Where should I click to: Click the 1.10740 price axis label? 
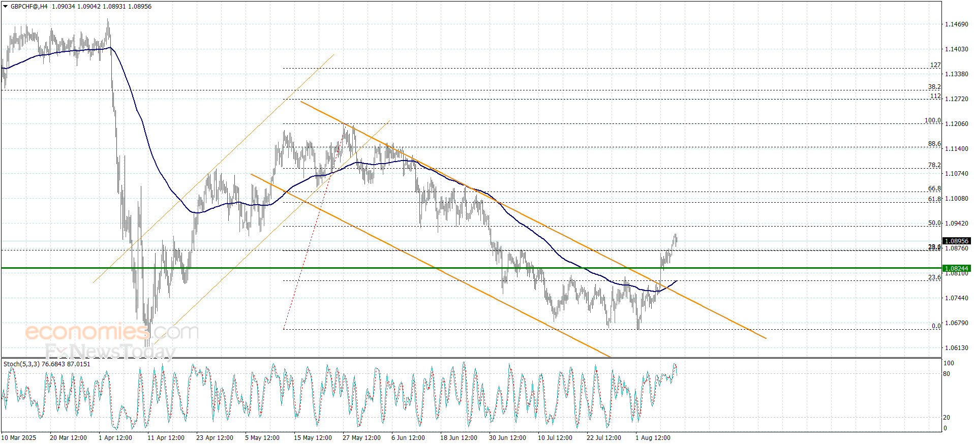pyautogui.click(x=956, y=174)
